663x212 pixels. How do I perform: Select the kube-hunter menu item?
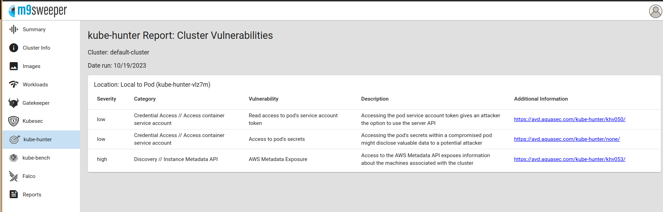click(x=38, y=139)
